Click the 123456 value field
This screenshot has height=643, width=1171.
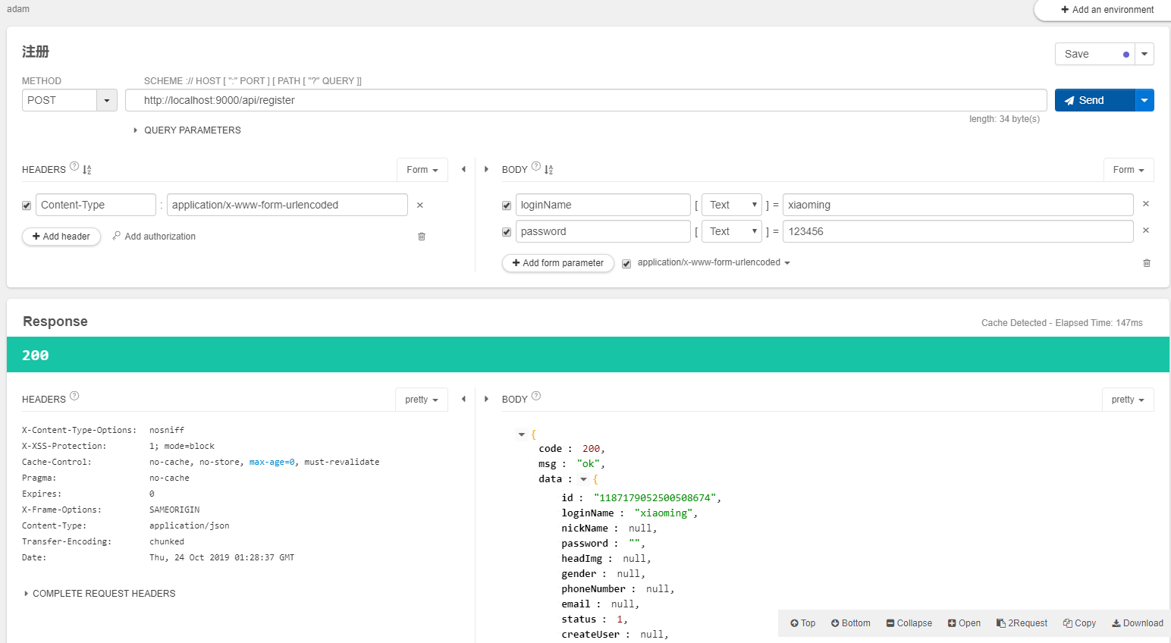point(958,231)
